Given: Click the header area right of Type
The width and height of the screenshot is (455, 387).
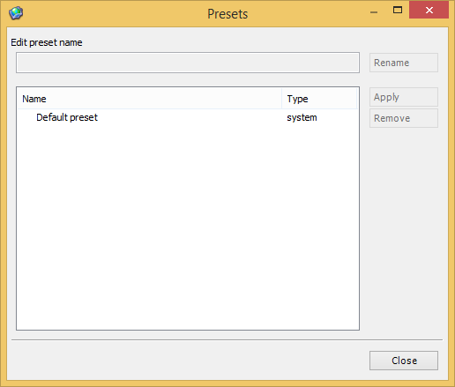Looking at the screenshot, I should coord(357,99).
